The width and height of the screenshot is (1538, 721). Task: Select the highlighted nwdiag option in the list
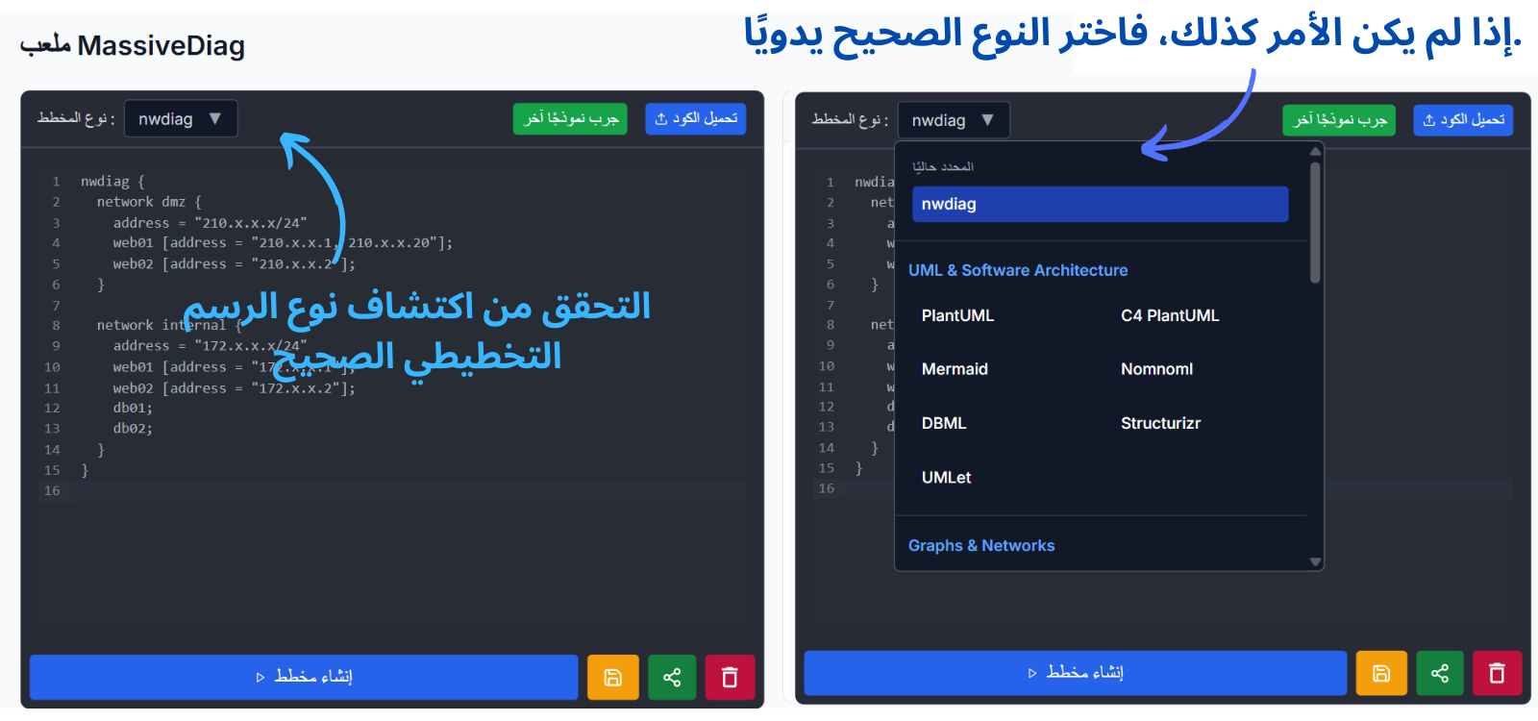point(1100,204)
